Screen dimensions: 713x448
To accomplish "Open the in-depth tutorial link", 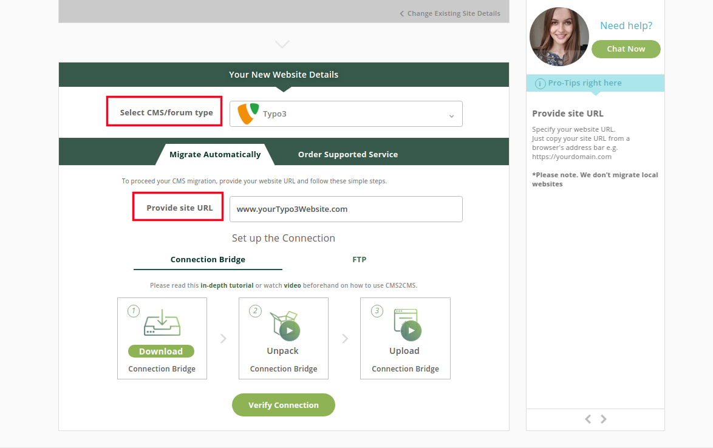I will tap(227, 285).
